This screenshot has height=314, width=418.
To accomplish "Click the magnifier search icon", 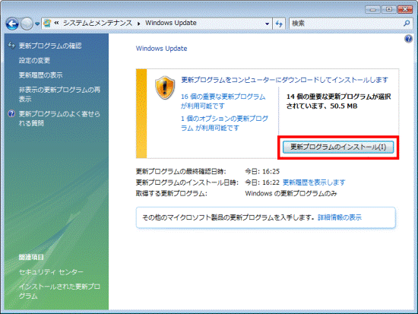I will [x=407, y=24].
